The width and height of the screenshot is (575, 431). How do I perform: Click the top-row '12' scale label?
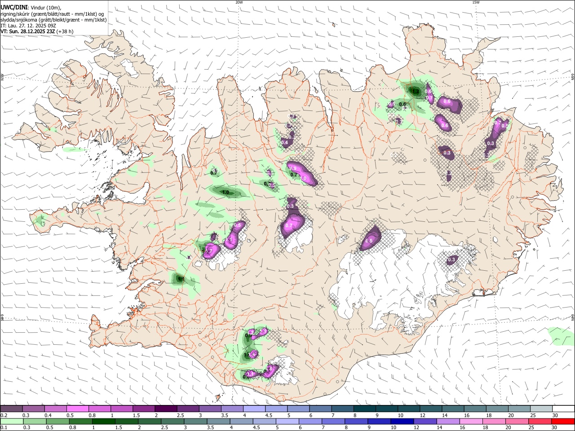pyautogui.click(x=423, y=415)
